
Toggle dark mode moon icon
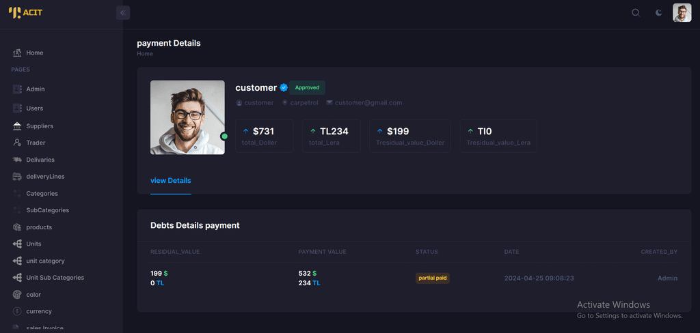click(x=659, y=13)
